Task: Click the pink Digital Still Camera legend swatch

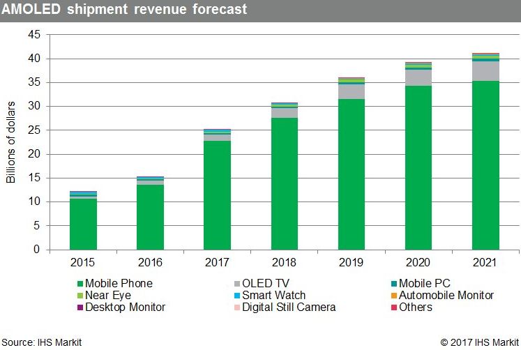Action: click(x=237, y=307)
